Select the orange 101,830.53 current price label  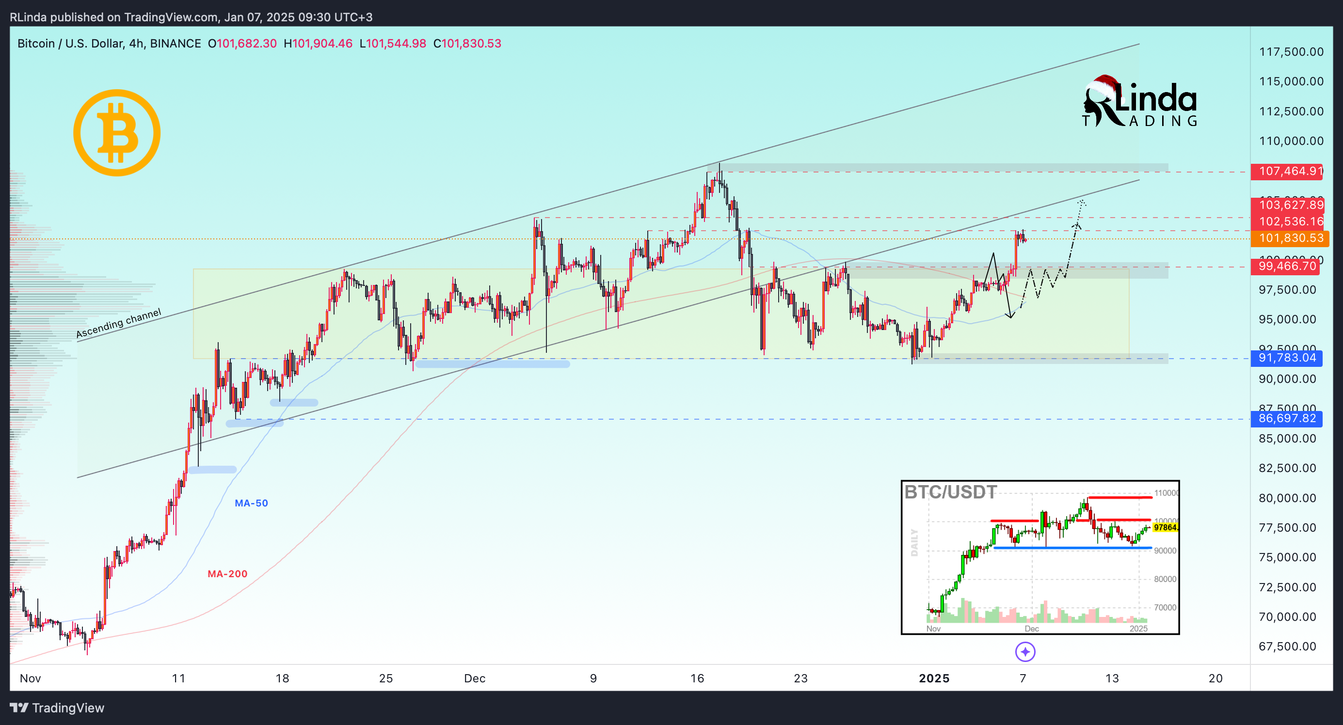pos(1290,238)
